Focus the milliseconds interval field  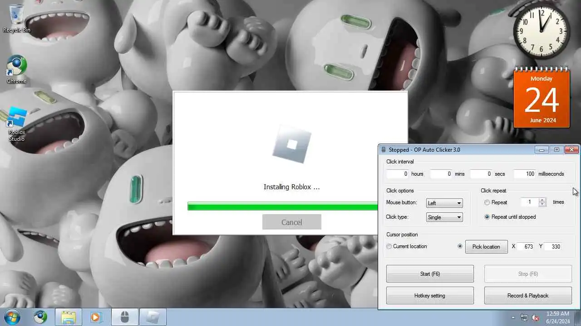click(x=524, y=174)
